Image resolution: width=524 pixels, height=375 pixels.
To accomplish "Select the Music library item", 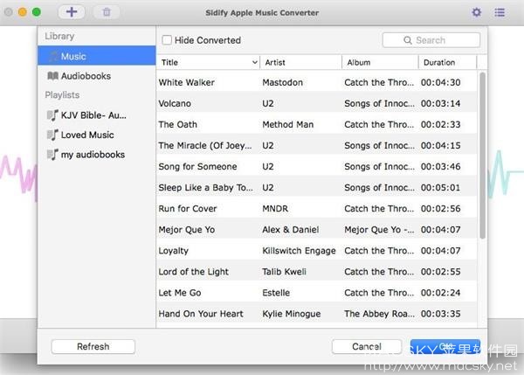I will (97, 56).
